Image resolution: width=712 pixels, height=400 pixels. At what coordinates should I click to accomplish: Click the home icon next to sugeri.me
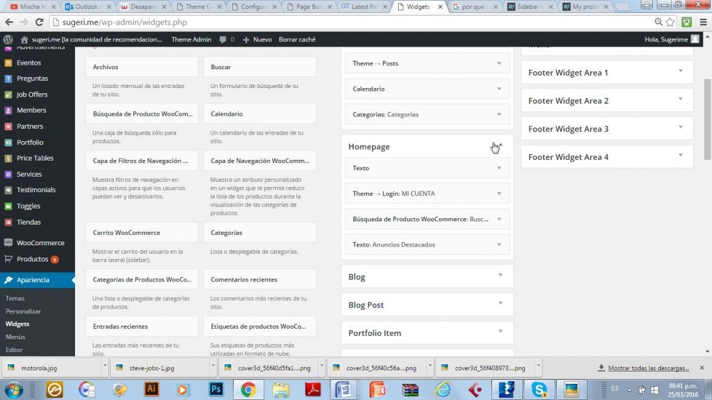pyautogui.click(x=25, y=39)
